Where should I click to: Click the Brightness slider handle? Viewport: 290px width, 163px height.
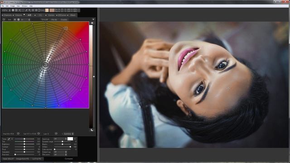coord(24,144)
